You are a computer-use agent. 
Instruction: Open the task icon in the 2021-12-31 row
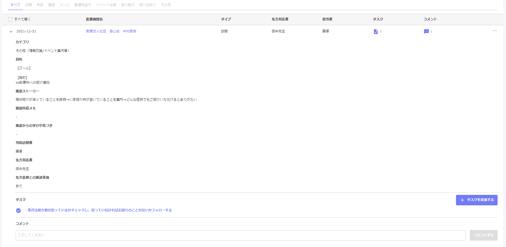tap(376, 31)
